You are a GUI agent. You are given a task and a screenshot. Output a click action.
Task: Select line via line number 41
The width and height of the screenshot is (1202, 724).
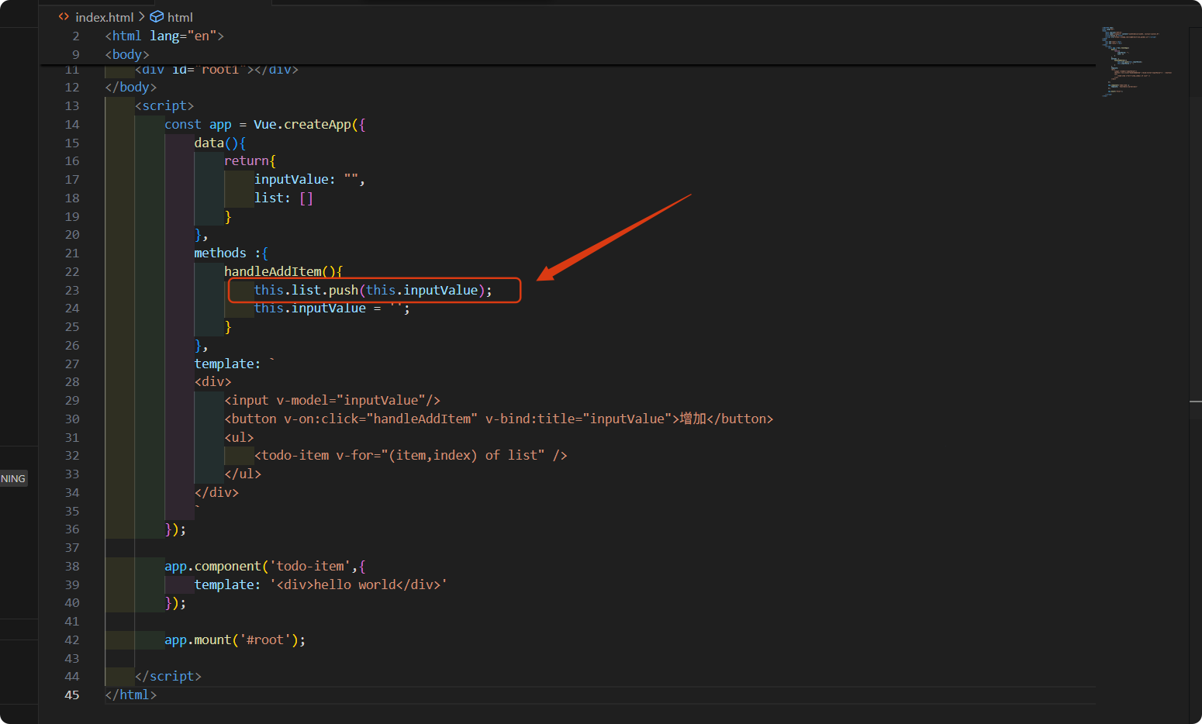[72, 621]
